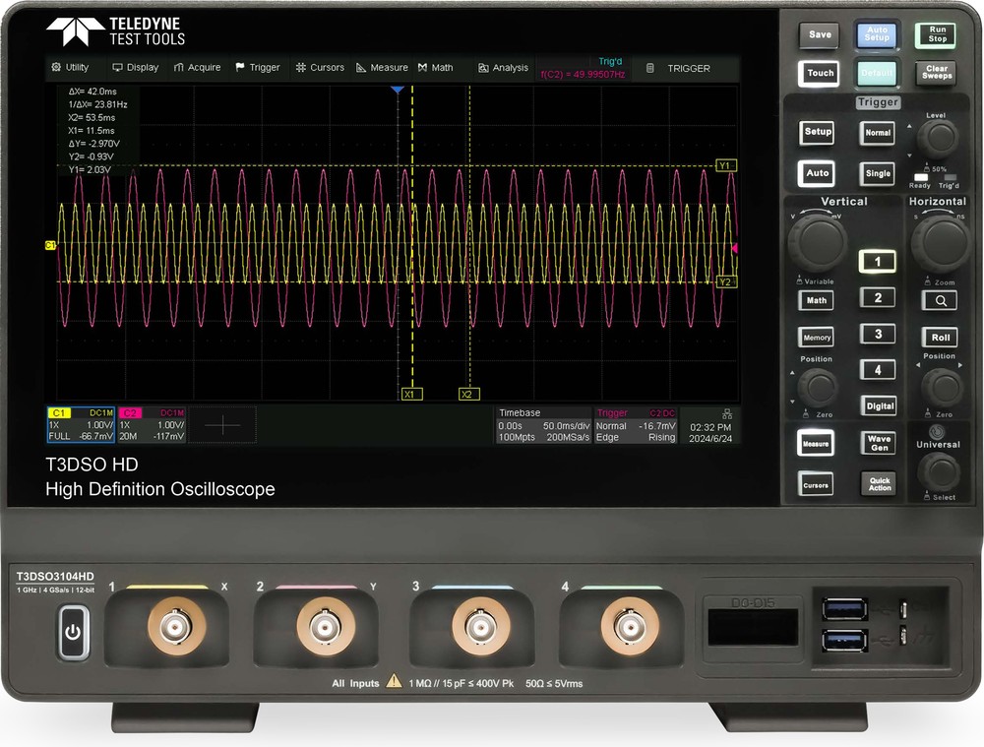Image resolution: width=984 pixels, height=747 pixels.
Task: Click the X1 cursor marker
Action: click(x=411, y=395)
